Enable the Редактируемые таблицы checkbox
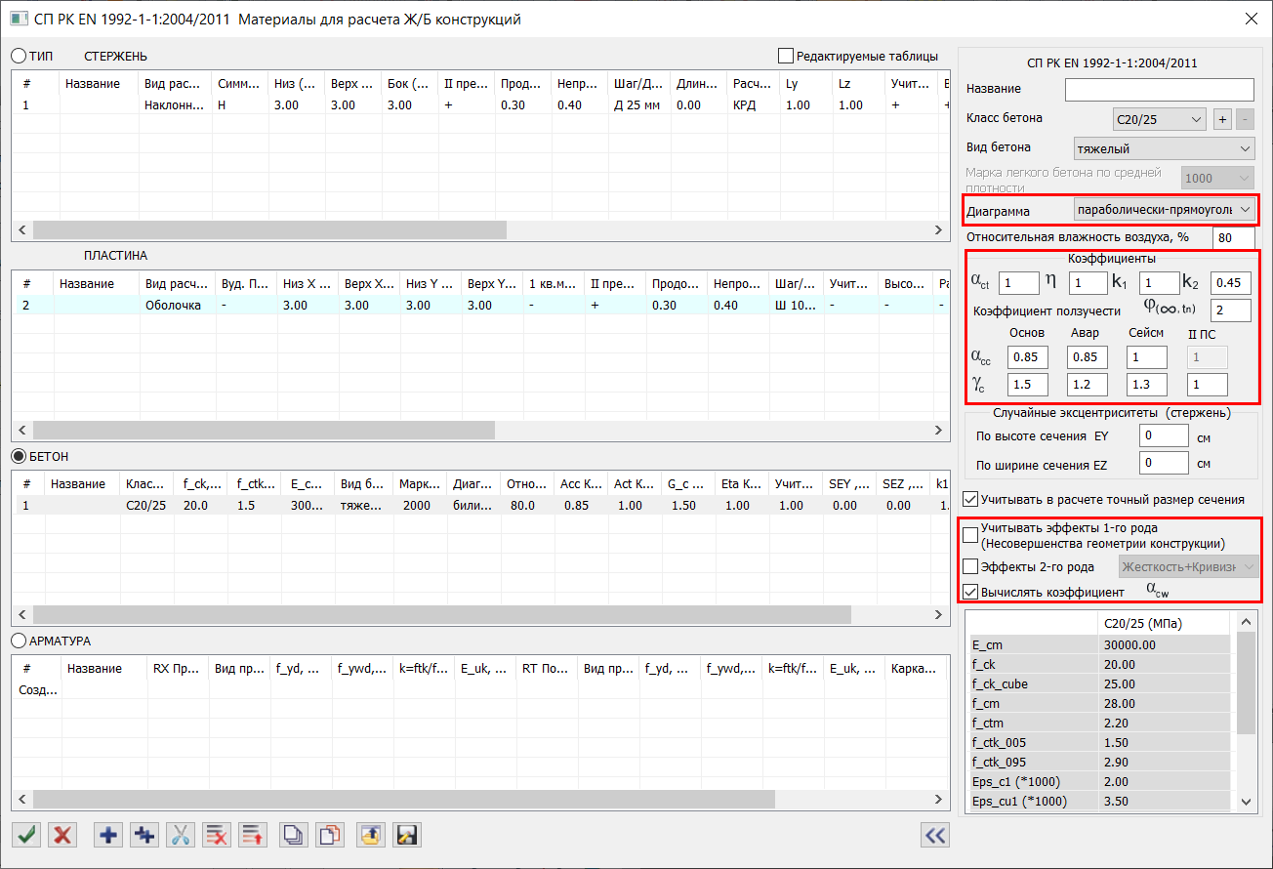 (786, 56)
